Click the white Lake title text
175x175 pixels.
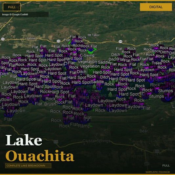coord(24,140)
